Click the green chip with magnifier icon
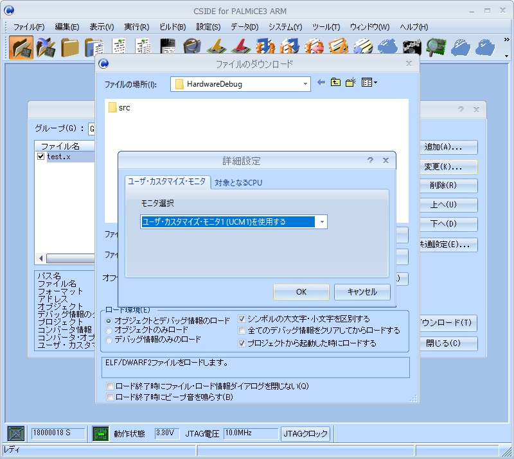Viewport: 514px width, 459px height. click(436, 47)
